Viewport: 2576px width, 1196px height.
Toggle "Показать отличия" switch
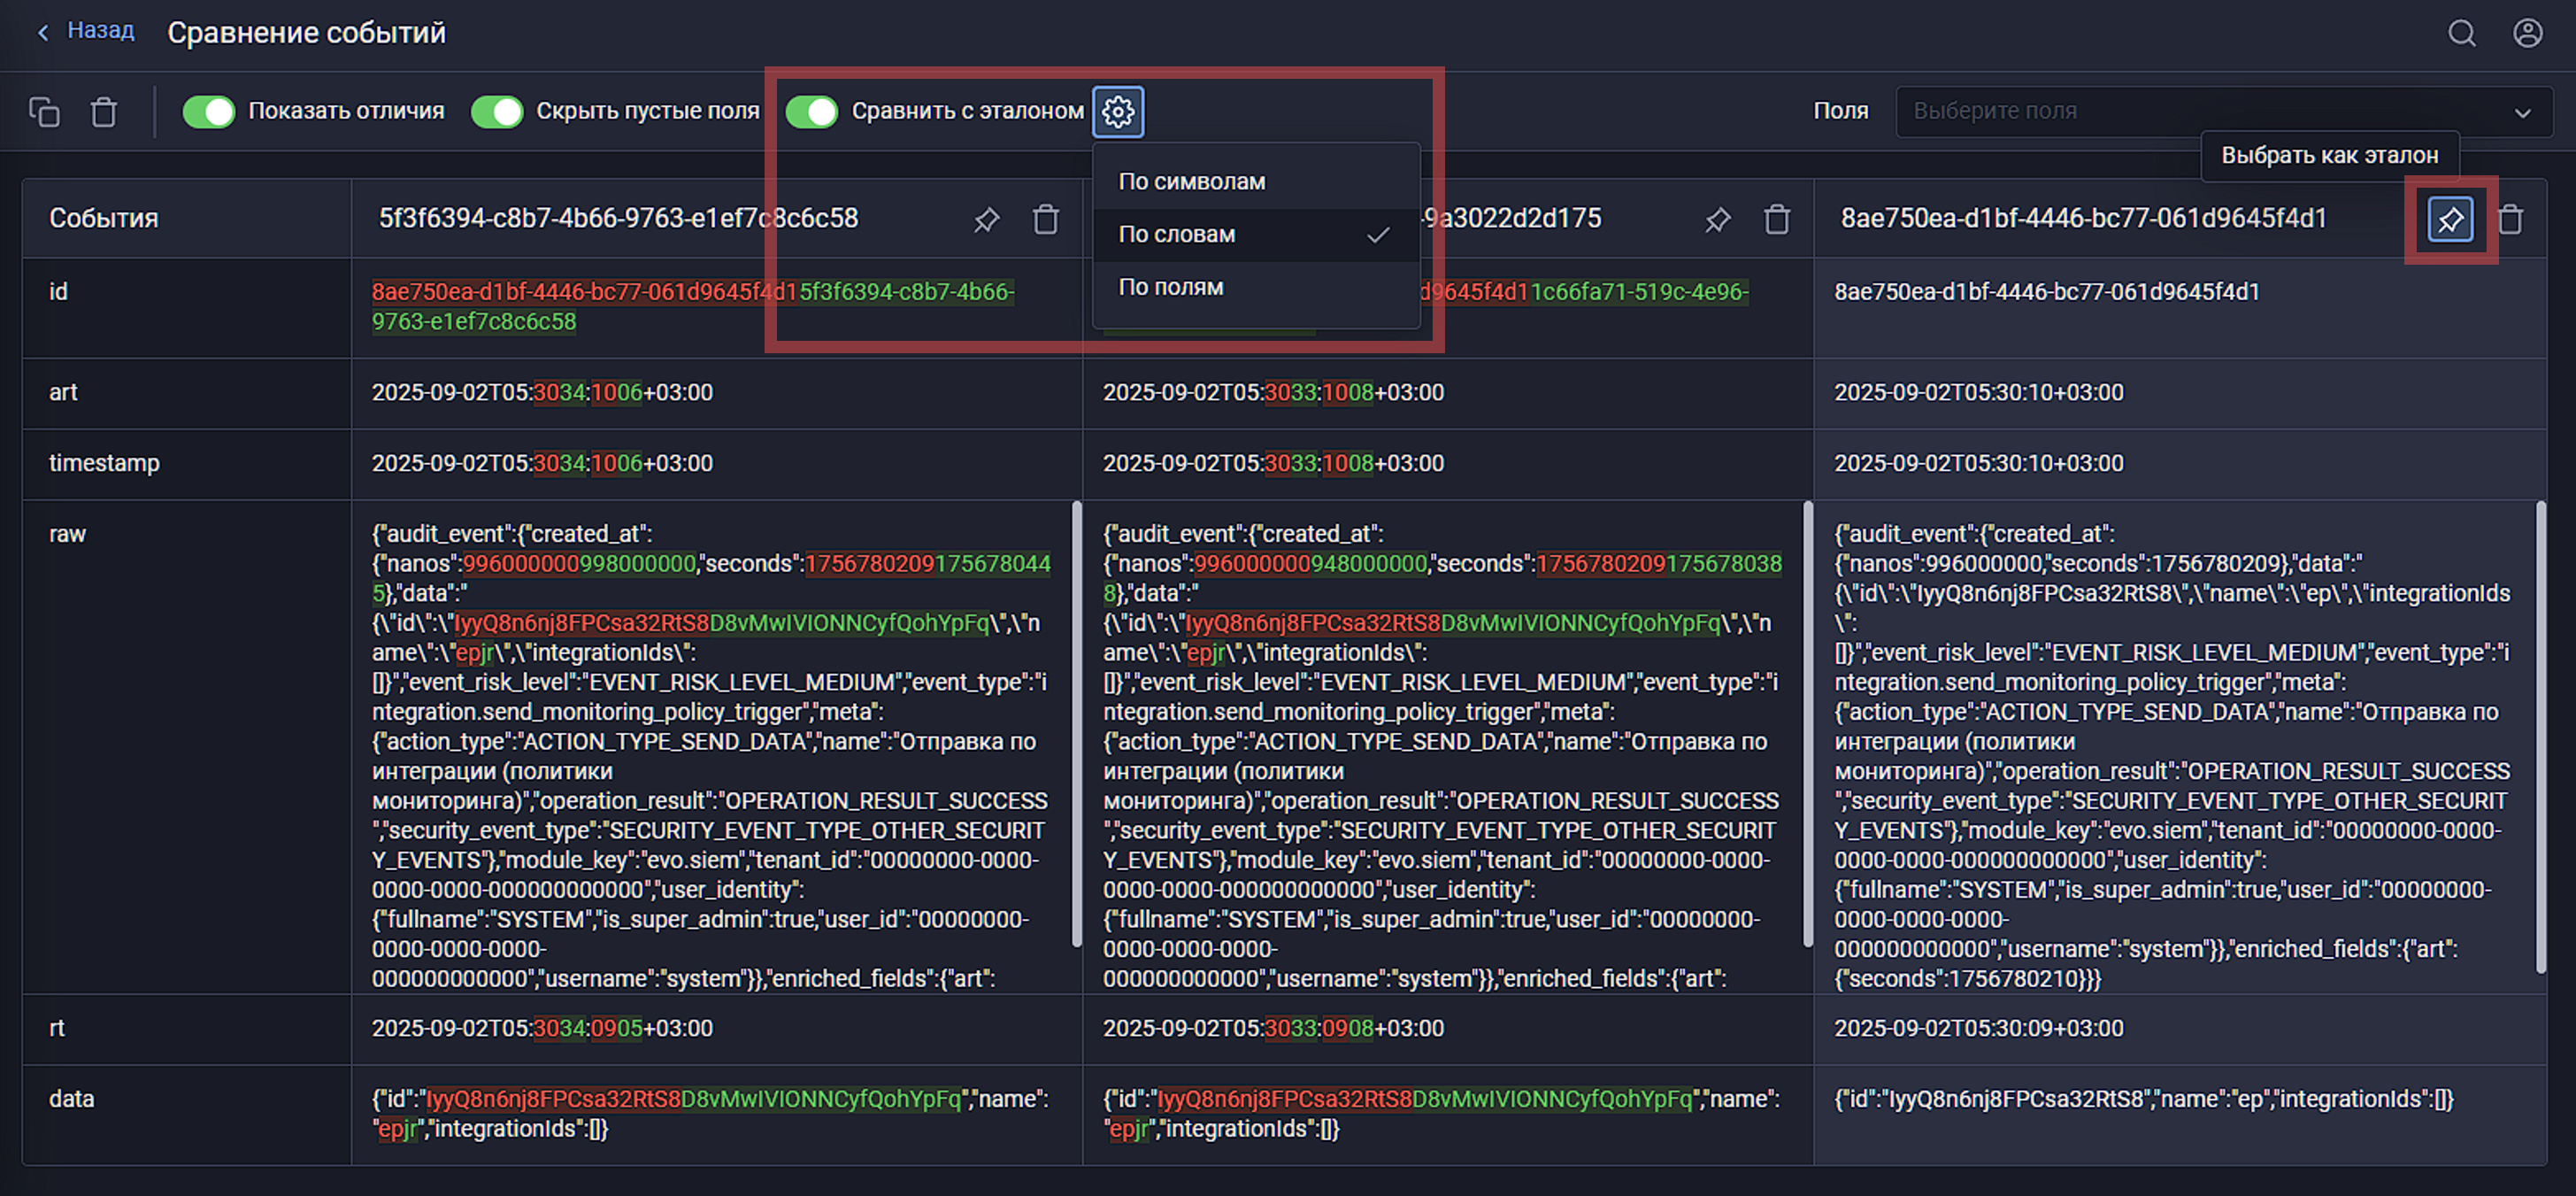pos(209,111)
